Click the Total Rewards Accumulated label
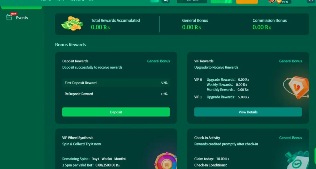This screenshot has width=316, height=169. (115, 20)
